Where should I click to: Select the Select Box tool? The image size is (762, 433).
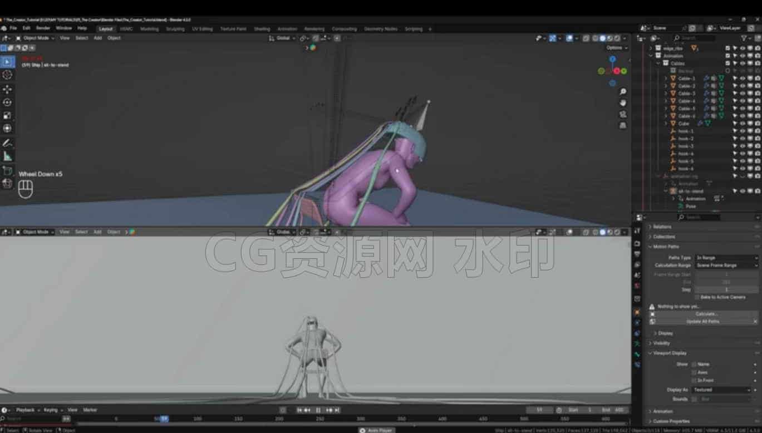(x=7, y=62)
